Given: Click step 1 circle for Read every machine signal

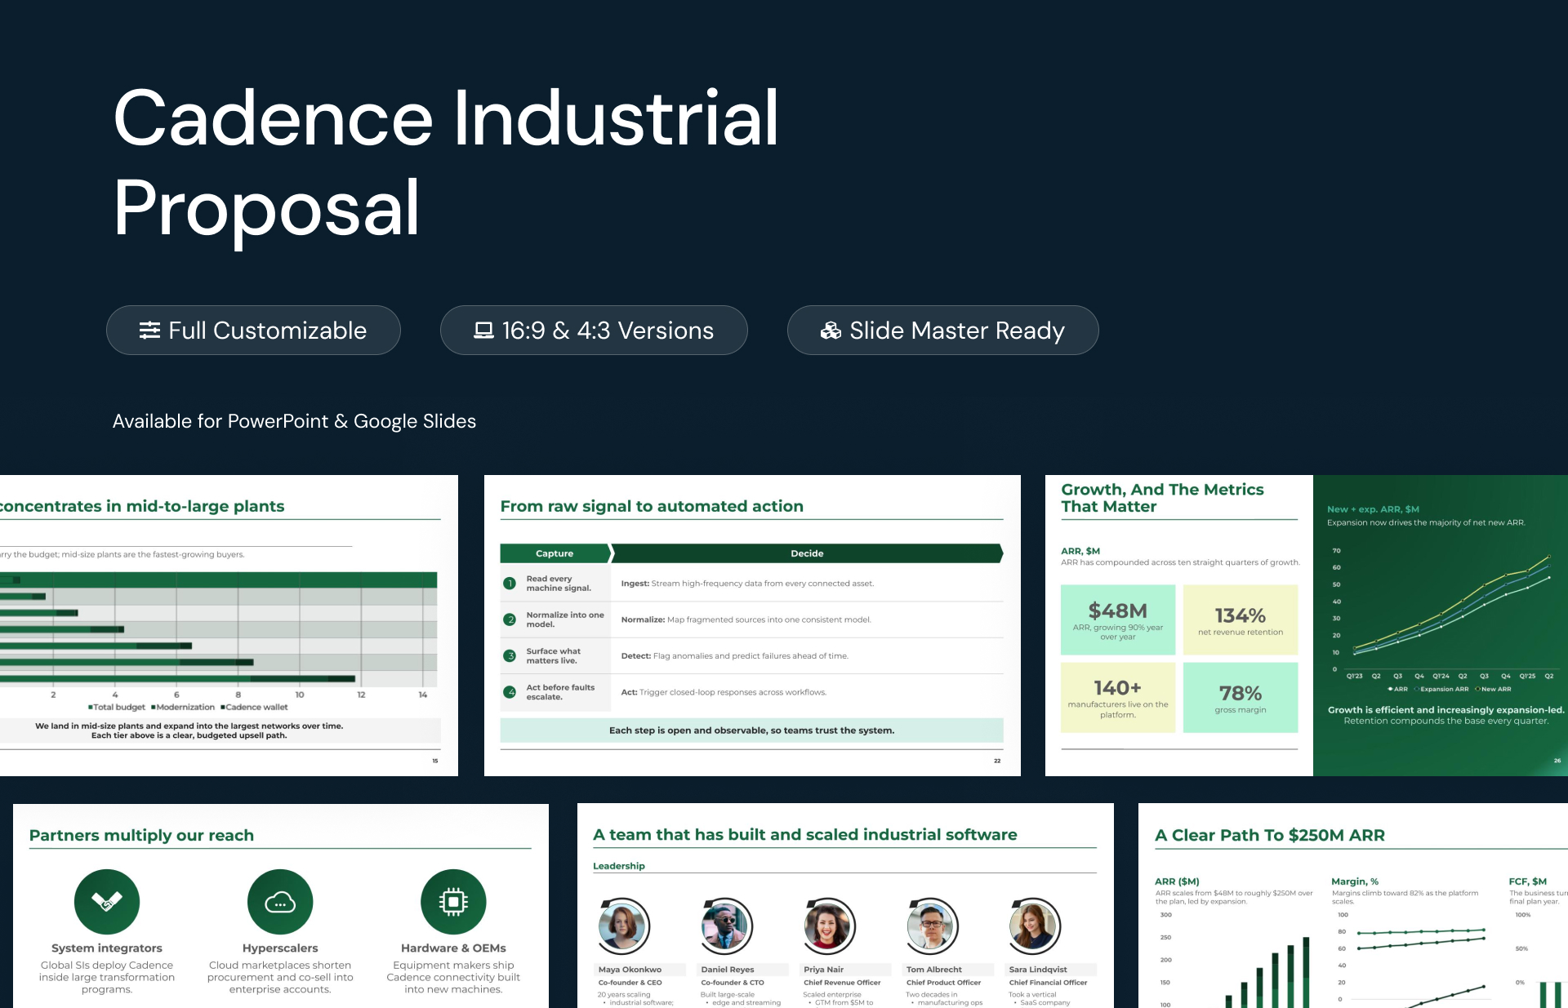Looking at the screenshot, I should pos(510,583).
